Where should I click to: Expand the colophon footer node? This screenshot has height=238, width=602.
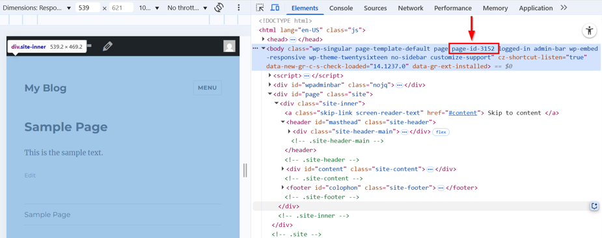pos(283,188)
